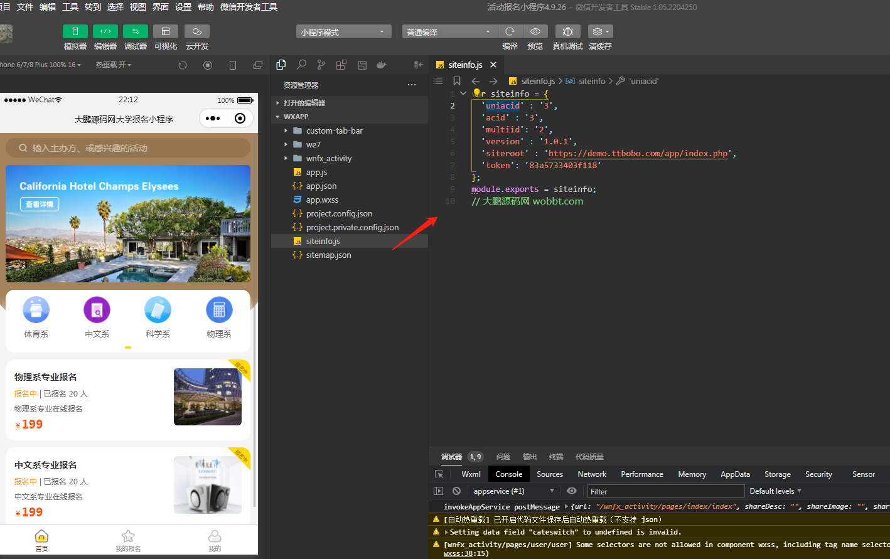Image resolution: width=890 pixels, height=559 pixels.
Task: Open app.json in the file tree
Action: (321, 186)
